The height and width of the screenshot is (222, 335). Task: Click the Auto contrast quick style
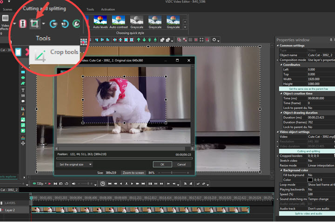[119, 21]
